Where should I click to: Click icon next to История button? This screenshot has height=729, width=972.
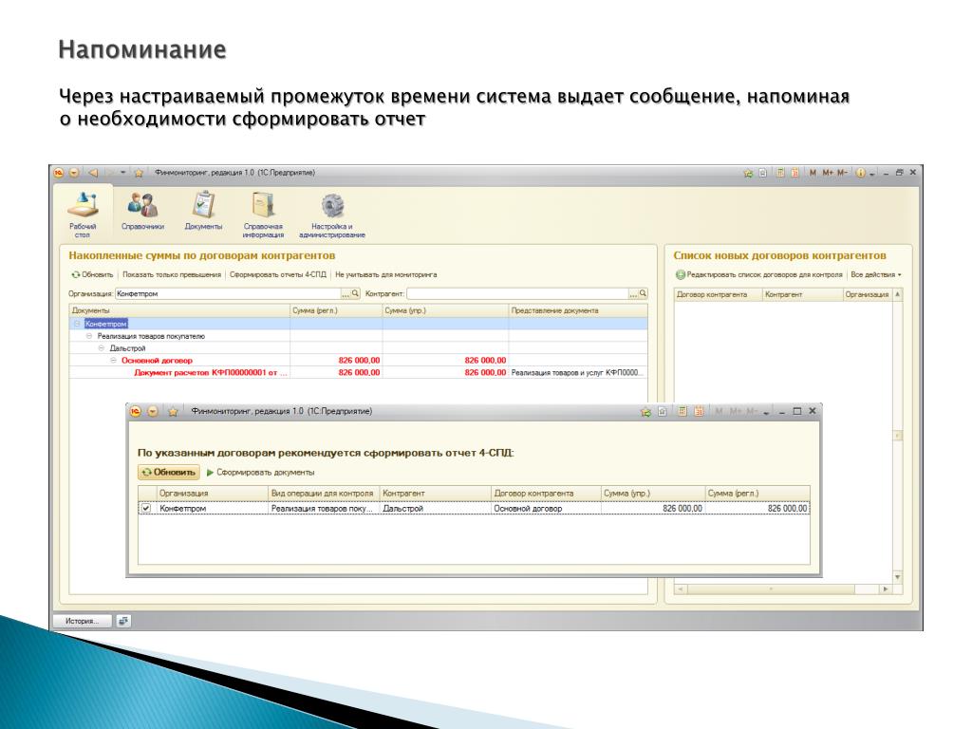[123, 621]
